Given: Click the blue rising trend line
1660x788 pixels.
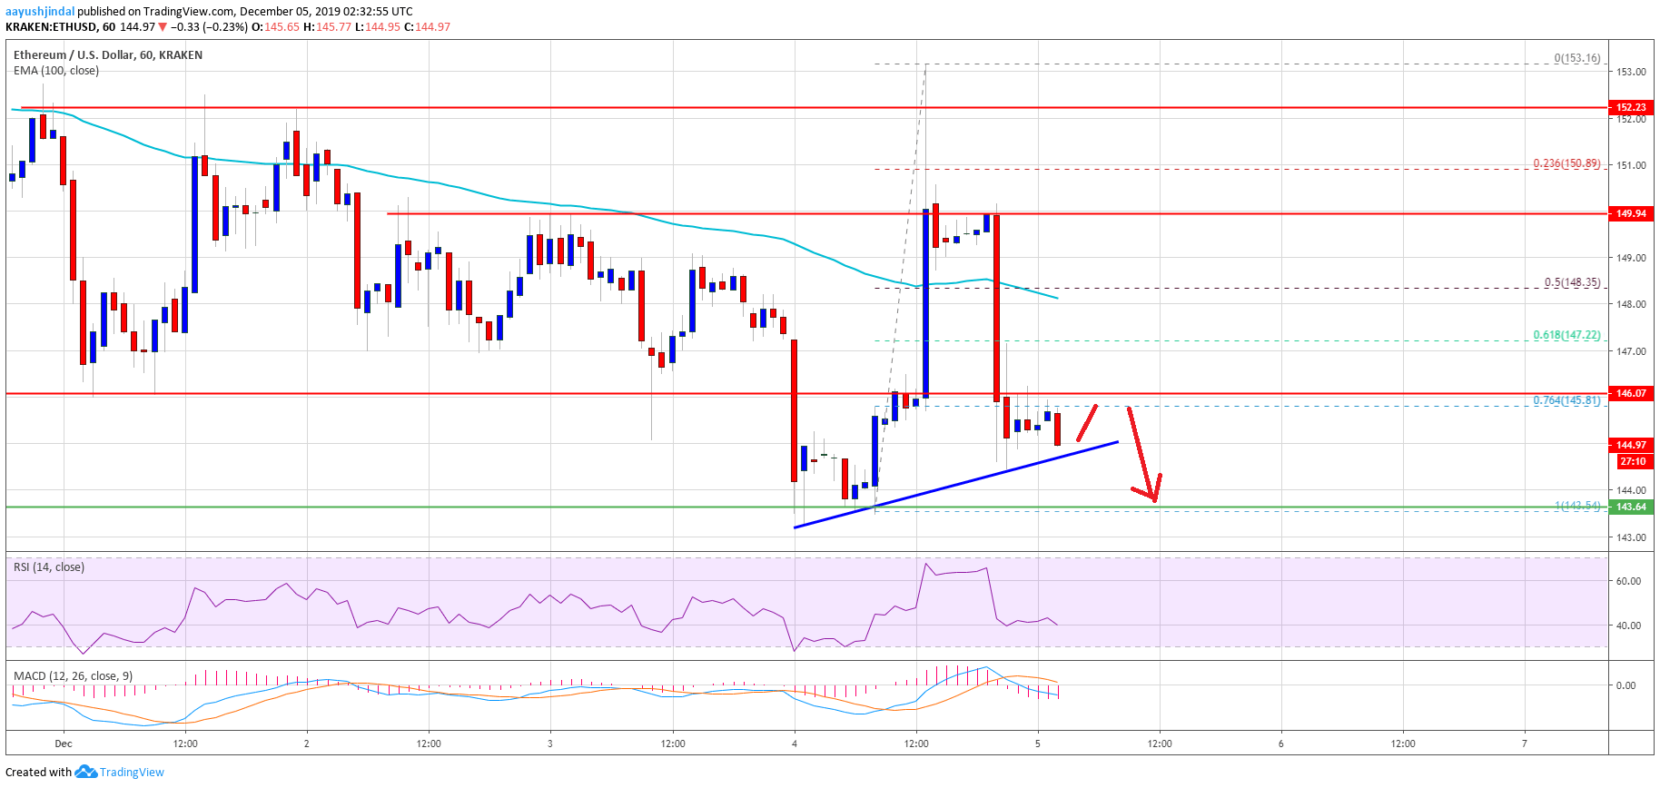Looking at the screenshot, I should pos(955,485).
